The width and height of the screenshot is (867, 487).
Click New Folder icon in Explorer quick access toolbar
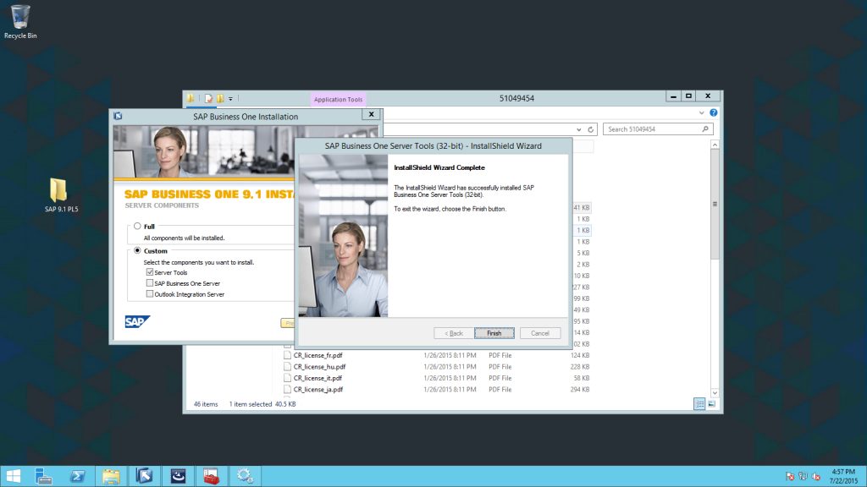pyautogui.click(x=220, y=98)
